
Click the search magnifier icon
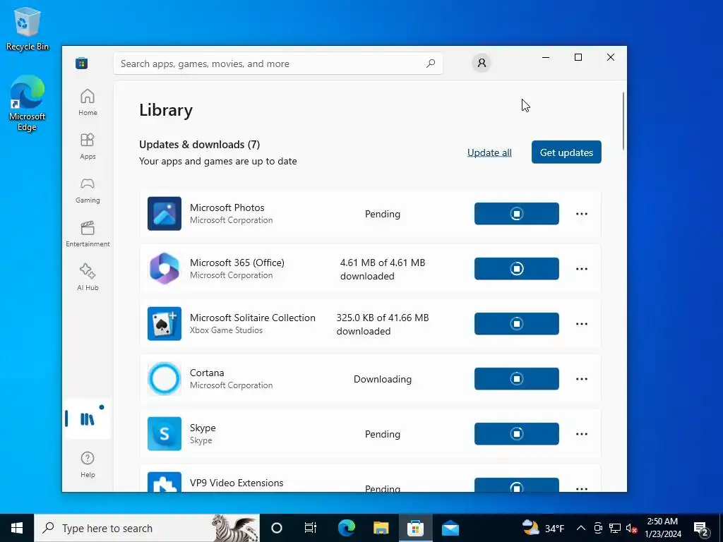pyautogui.click(x=430, y=63)
